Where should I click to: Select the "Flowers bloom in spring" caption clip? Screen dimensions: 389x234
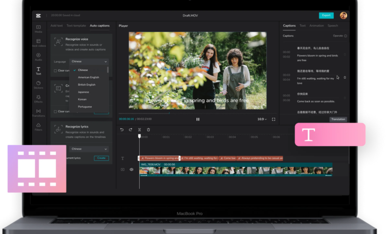(x=159, y=158)
